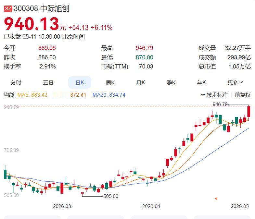Click the 昨收 value 886.00
Screen dimensions: 255x219
[x=47, y=57]
